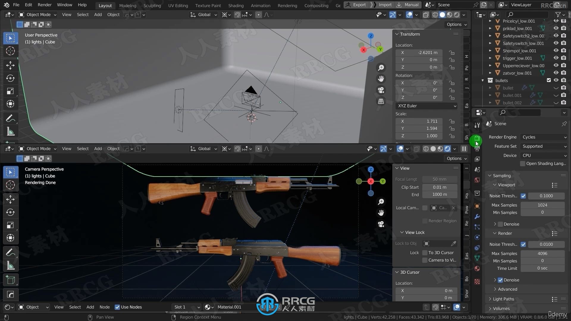Open the View Layer properties tab
The image size is (571, 321).
pyautogui.click(x=477, y=159)
